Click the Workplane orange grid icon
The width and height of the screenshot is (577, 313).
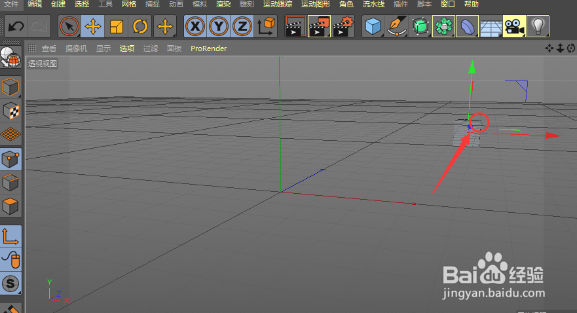[10, 134]
